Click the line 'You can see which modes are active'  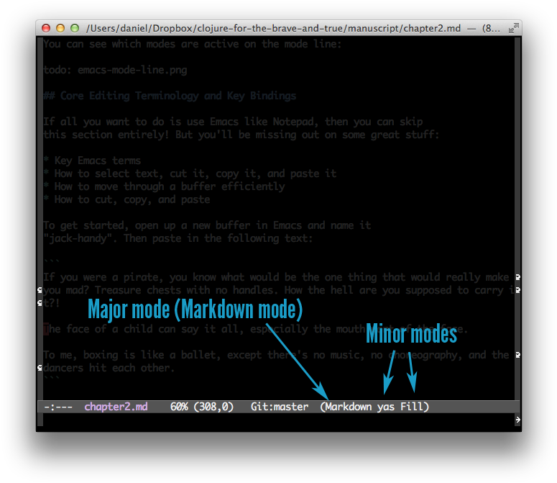192,44
